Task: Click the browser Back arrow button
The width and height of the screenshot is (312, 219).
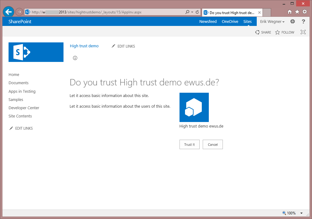Action: click(9, 12)
